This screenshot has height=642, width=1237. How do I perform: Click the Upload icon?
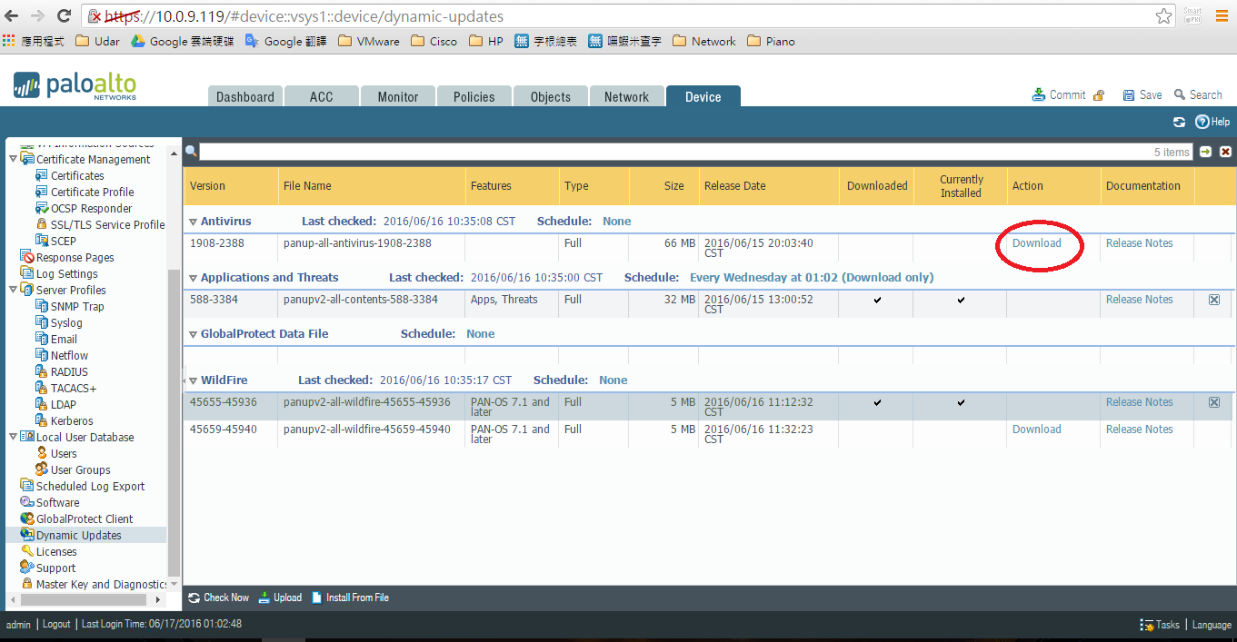click(264, 598)
